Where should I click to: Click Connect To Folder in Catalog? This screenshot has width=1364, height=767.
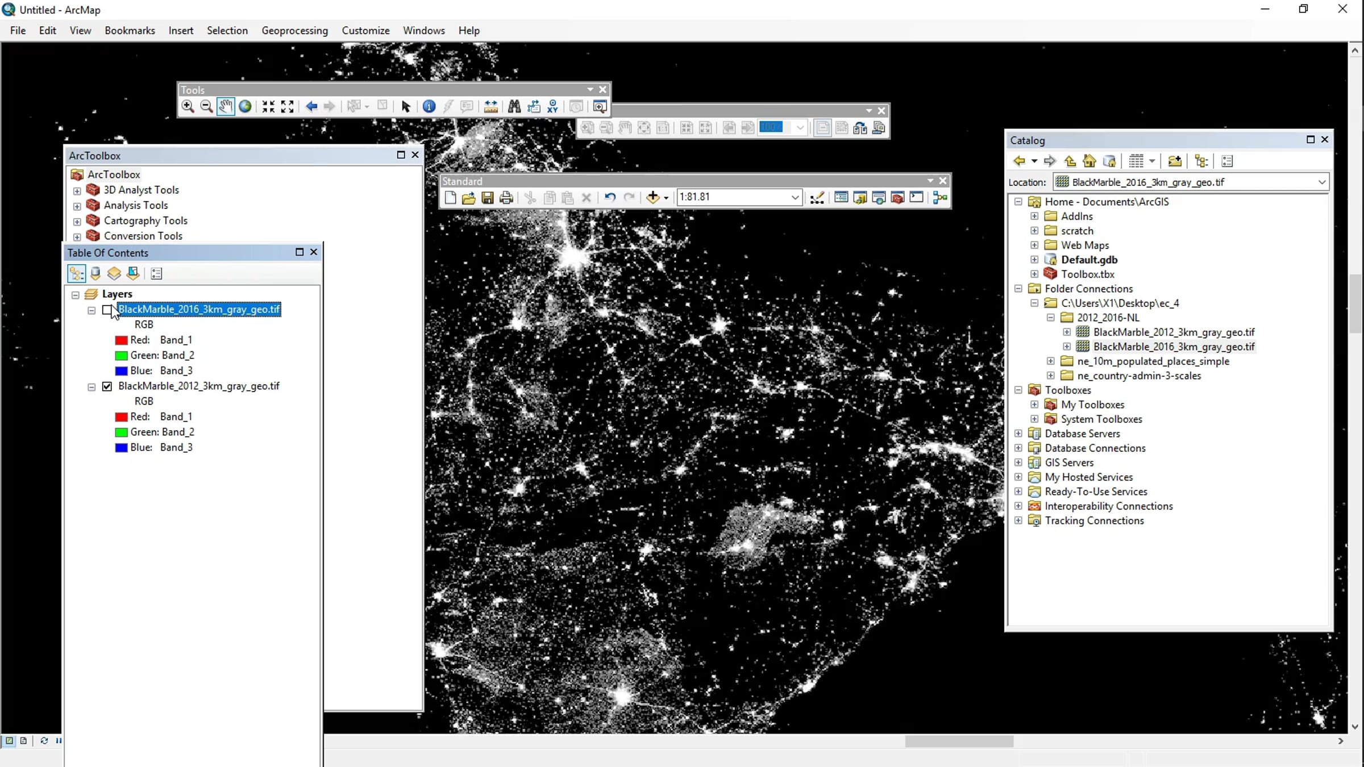[x=1174, y=161]
